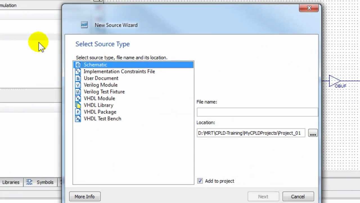The height and width of the screenshot is (203, 360).
Task: Choose Schematic source type
Action: (133, 65)
